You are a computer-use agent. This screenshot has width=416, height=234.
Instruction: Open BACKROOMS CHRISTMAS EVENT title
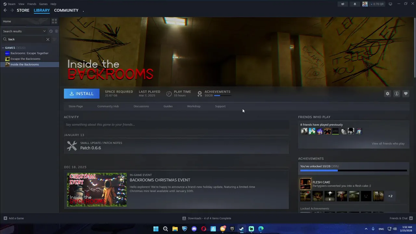[x=160, y=180]
